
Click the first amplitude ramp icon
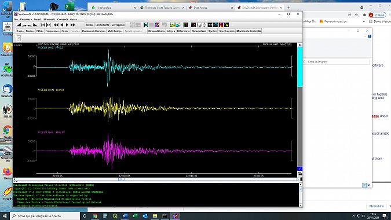click(19, 25)
